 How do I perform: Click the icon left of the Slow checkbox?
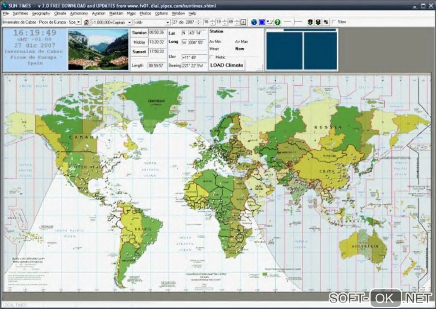tap(326, 22)
